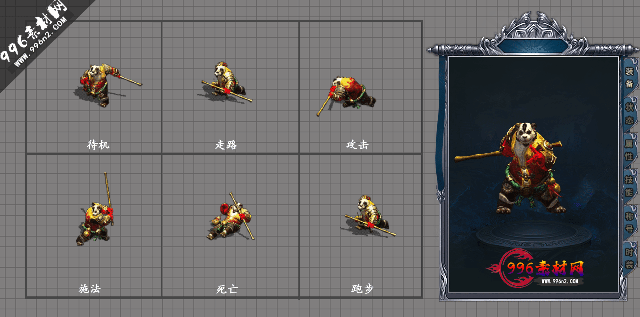Select the 属性 attributes tab

point(629,150)
